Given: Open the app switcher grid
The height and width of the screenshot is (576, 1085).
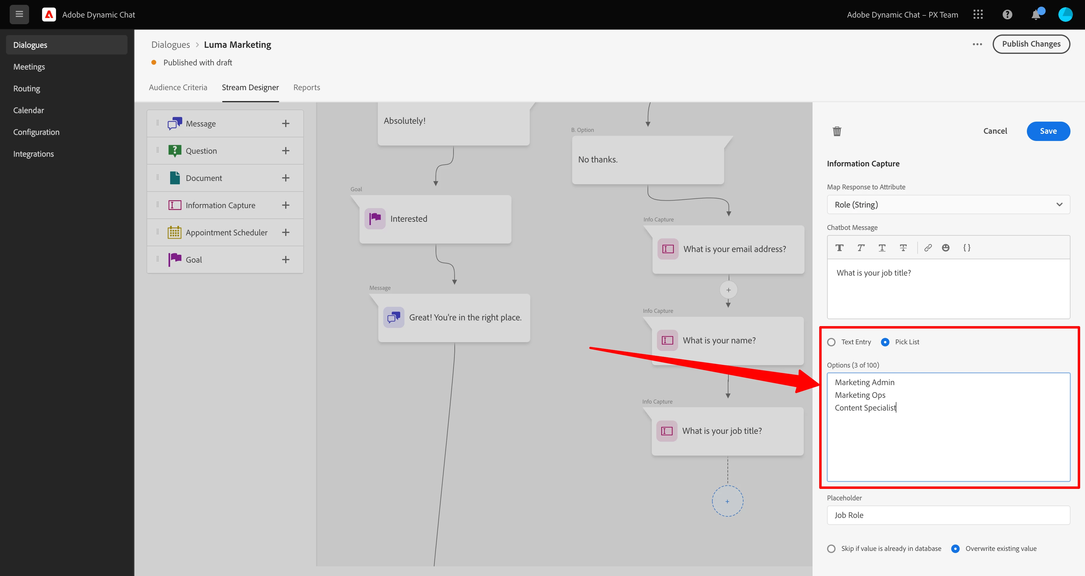Looking at the screenshot, I should [x=978, y=15].
